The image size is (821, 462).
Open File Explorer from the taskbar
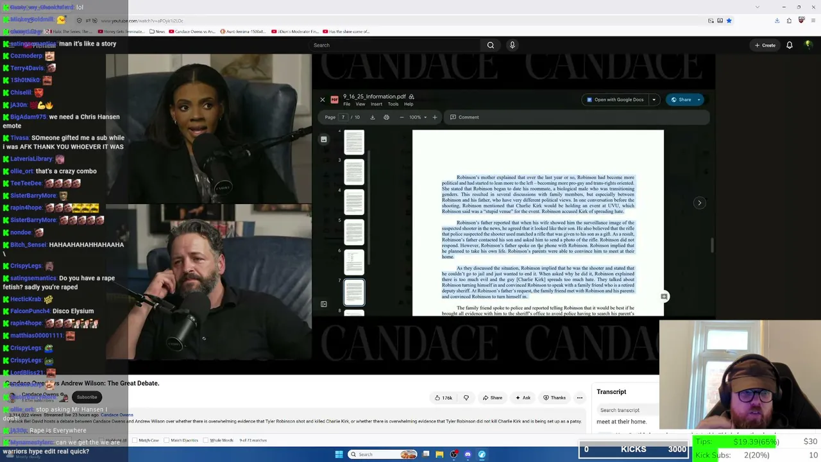[x=439, y=454]
